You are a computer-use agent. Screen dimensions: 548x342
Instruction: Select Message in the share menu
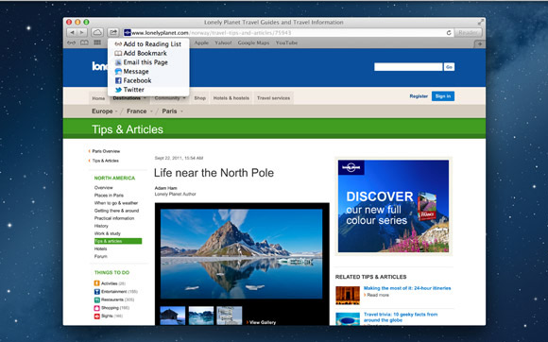(x=148, y=71)
